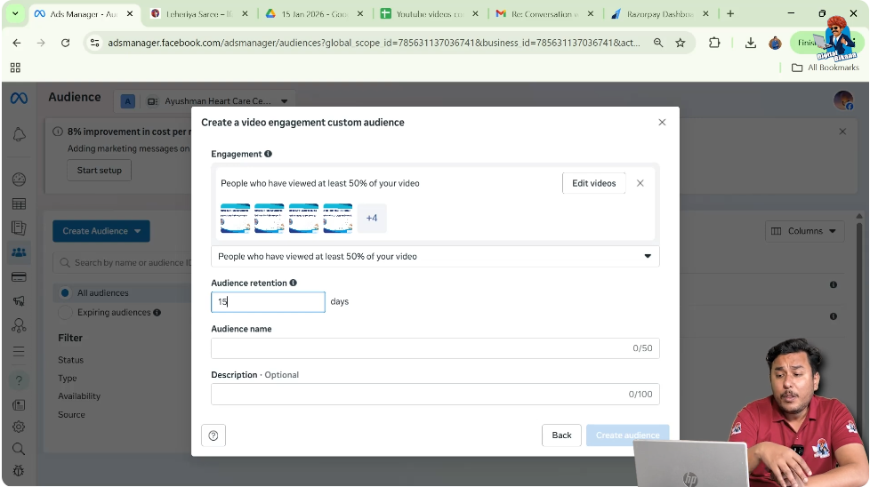Click +4 more videos thumbnail

(372, 219)
